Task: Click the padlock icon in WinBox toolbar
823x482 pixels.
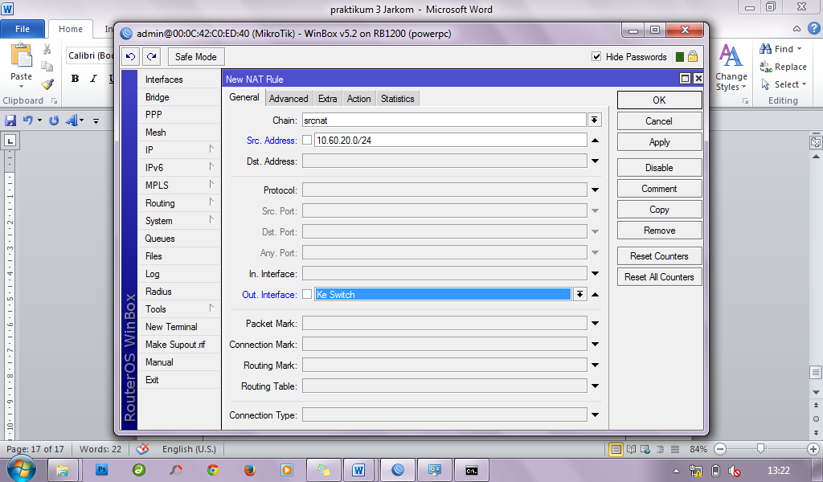Action: 693,57
